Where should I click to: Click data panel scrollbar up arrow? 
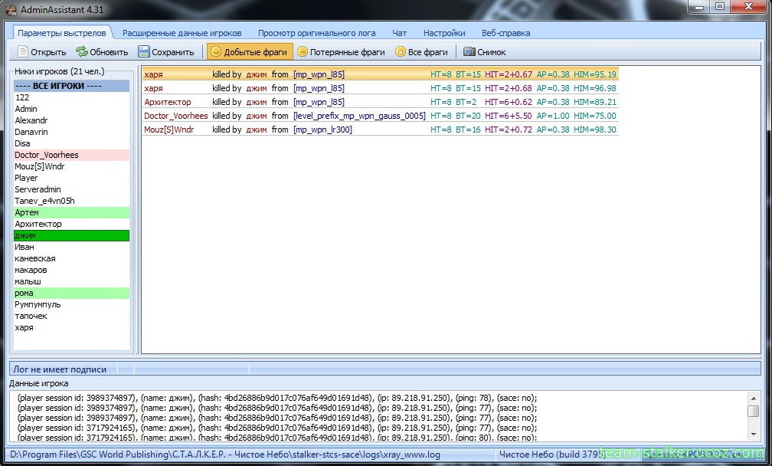pos(754,397)
